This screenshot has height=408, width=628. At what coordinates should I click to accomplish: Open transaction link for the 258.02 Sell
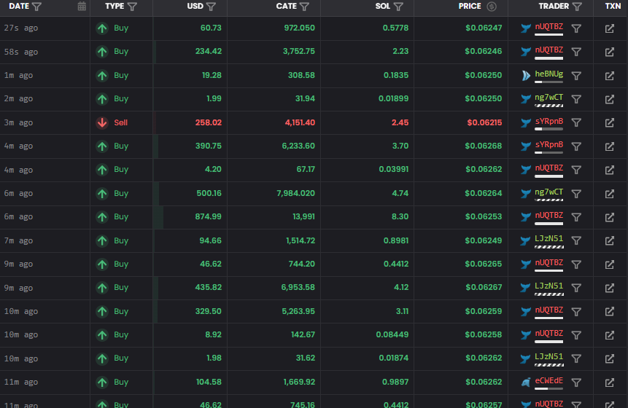pos(610,123)
